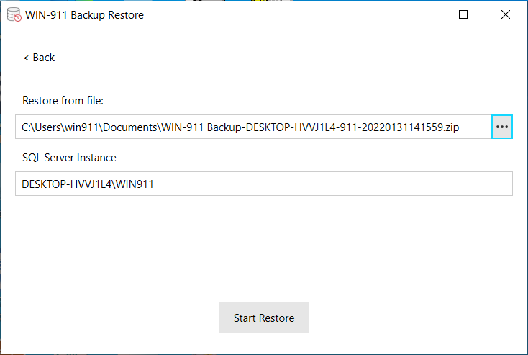Click the WIN-911 Backup Restore app icon

click(14, 15)
